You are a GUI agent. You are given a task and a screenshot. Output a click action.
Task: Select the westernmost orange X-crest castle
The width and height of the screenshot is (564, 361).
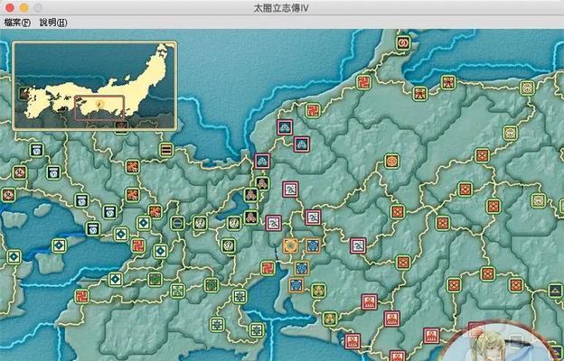pos(398,211)
